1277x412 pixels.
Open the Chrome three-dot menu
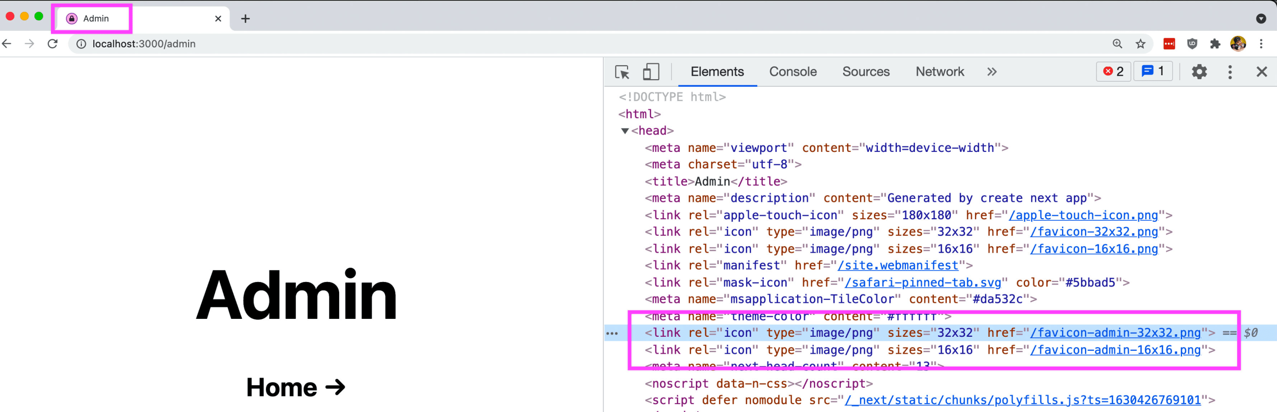1261,44
